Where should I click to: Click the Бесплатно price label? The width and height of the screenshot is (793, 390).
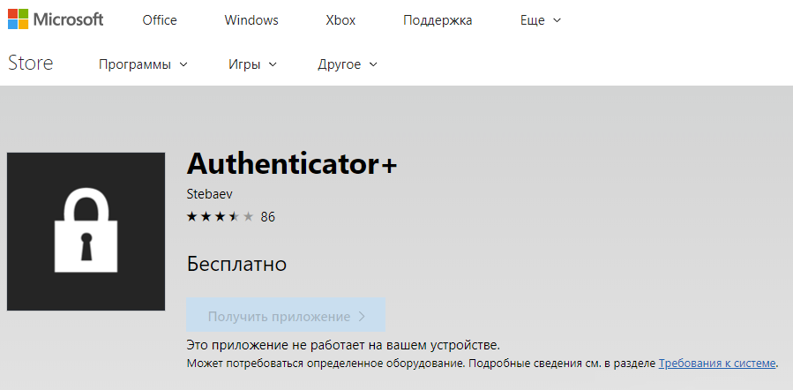pos(236,264)
